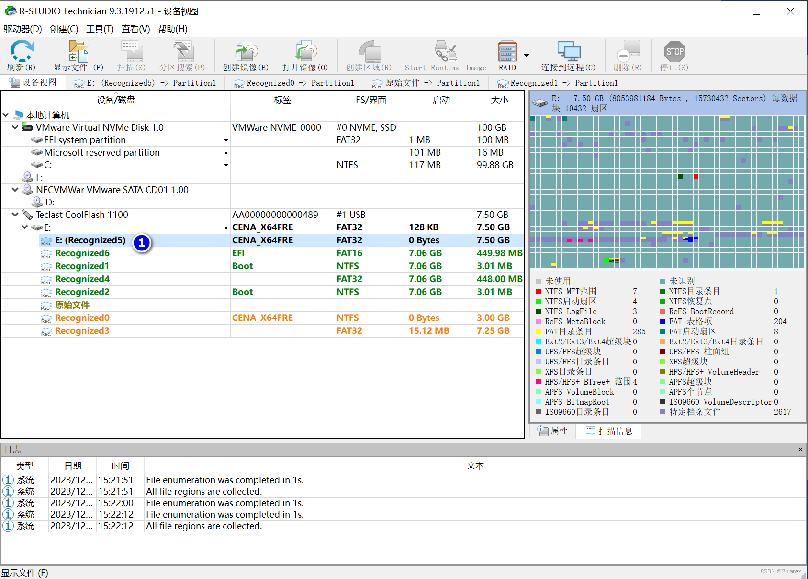Open the 查看(V) menu
The image size is (808, 579).
tap(135, 29)
